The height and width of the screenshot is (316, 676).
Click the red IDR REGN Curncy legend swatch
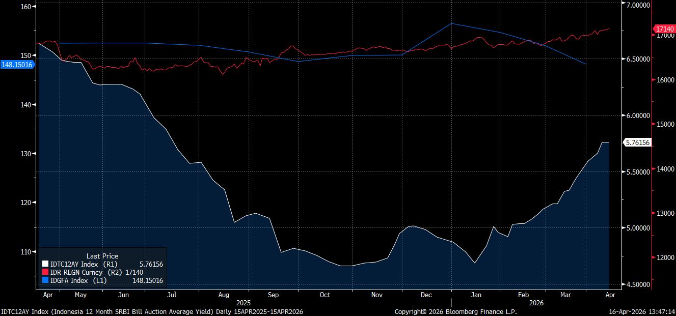coord(45,272)
